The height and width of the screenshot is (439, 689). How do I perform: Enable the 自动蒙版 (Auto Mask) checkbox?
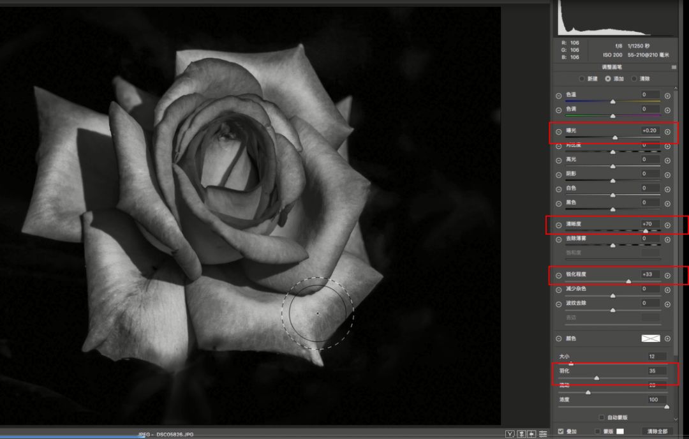(602, 417)
